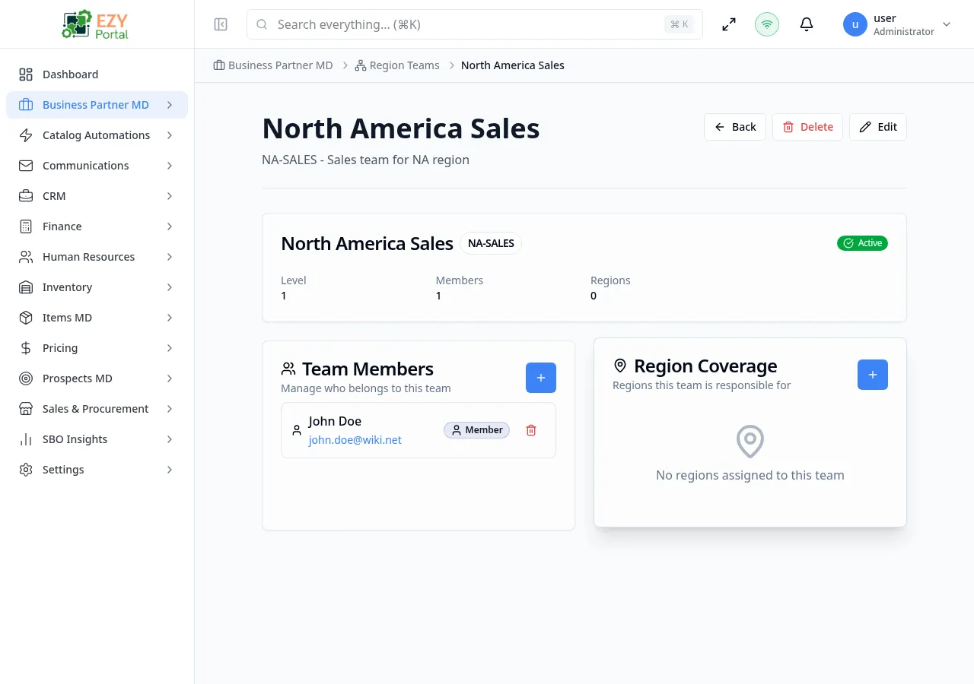Expand the Inventory sidebar chevron
The height and width of the screenshot is (684, 974).
coord(170,287)
